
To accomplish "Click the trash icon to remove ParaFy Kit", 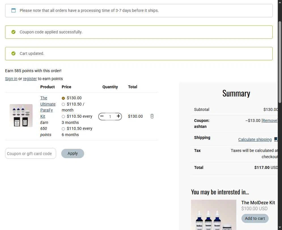I will click(152, 116).
